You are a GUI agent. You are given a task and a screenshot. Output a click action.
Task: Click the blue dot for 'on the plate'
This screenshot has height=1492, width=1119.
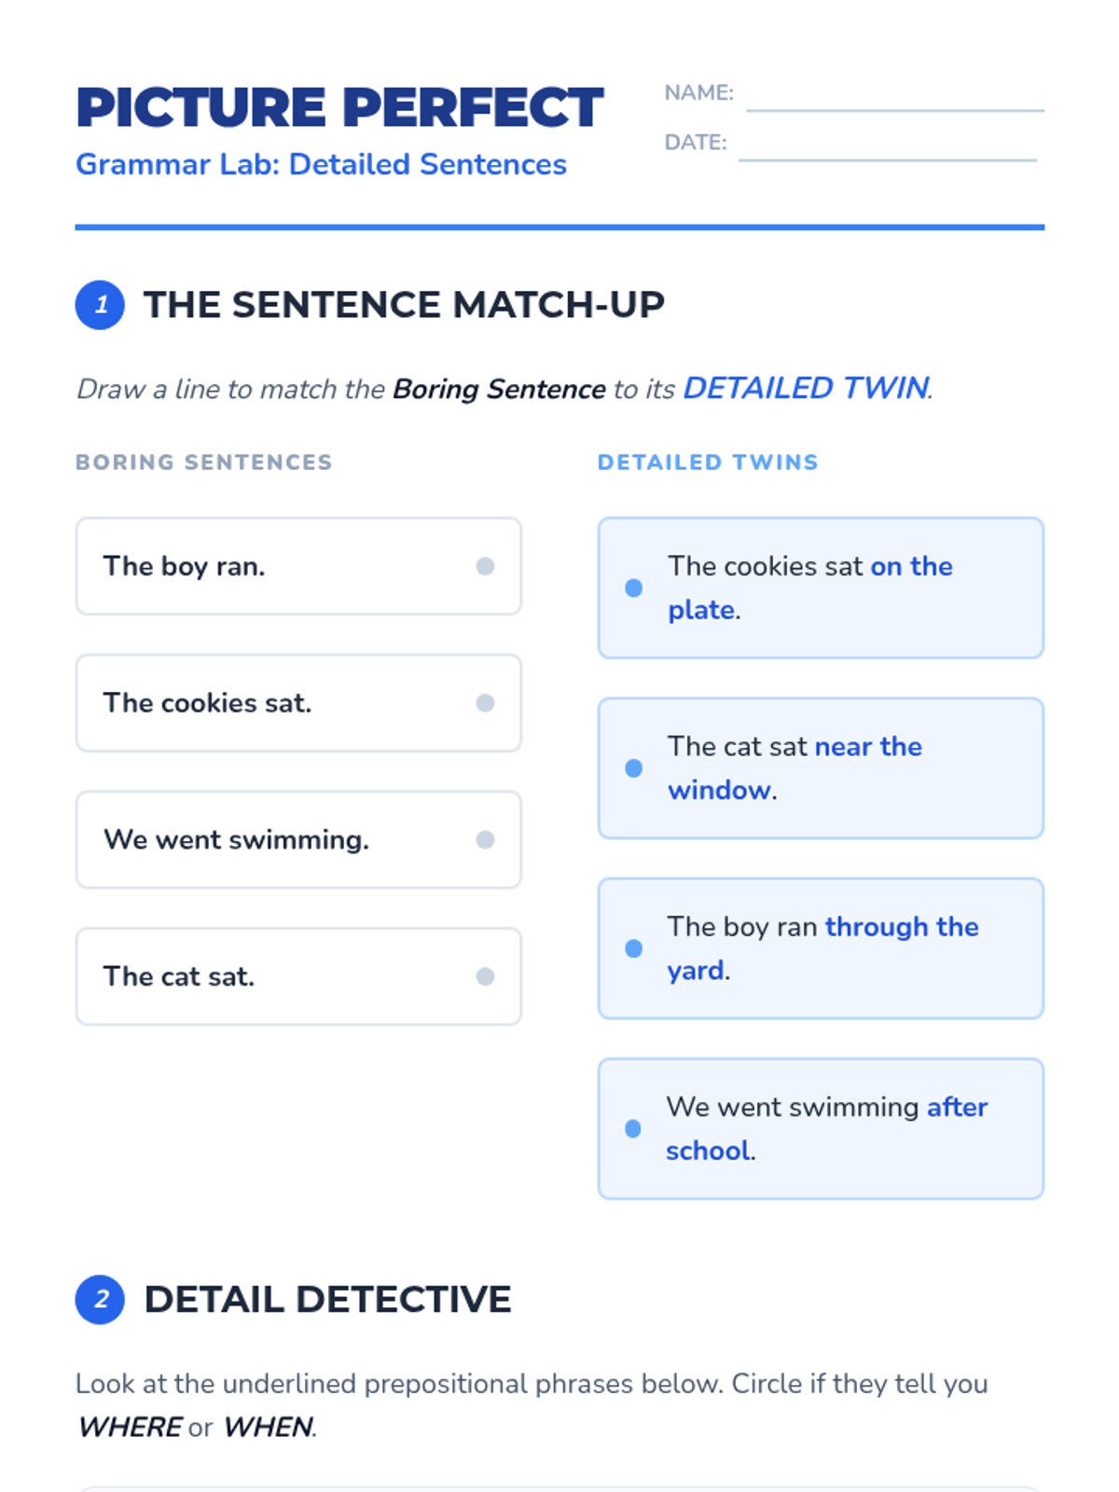[633, 587]
